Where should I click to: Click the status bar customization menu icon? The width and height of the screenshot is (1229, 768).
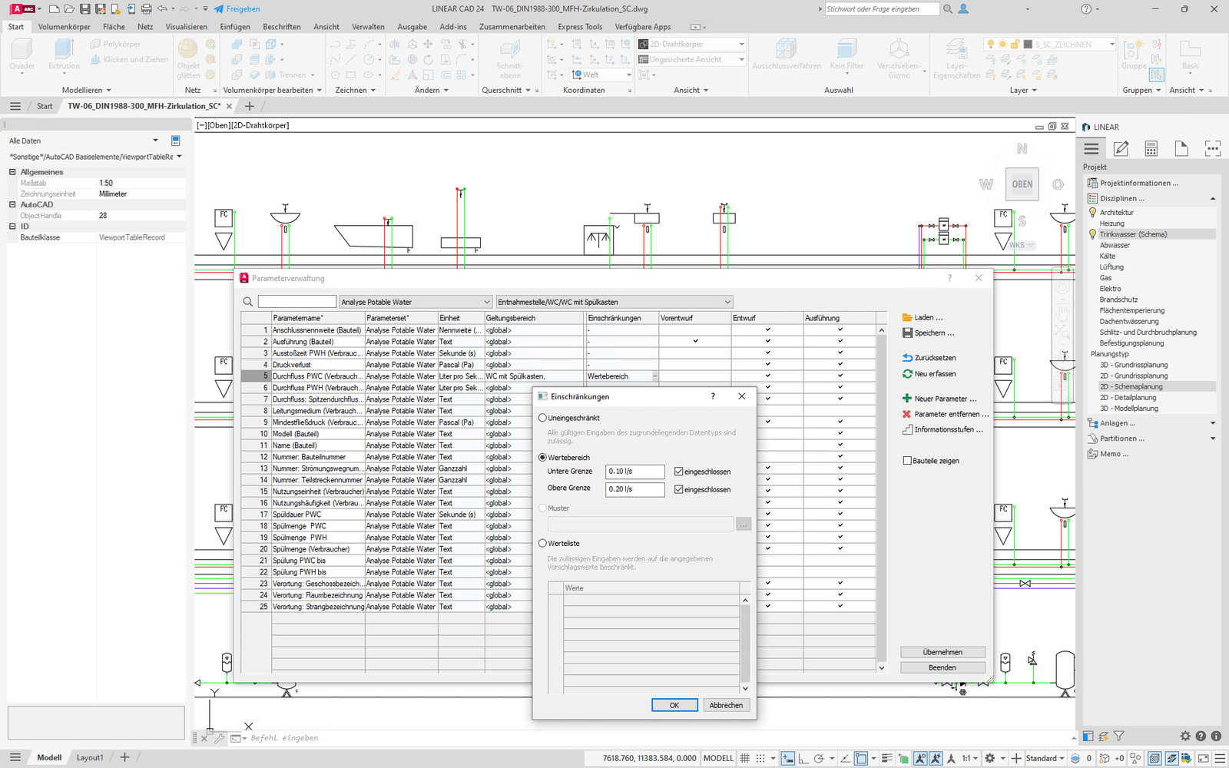[x=1219, y=758]
